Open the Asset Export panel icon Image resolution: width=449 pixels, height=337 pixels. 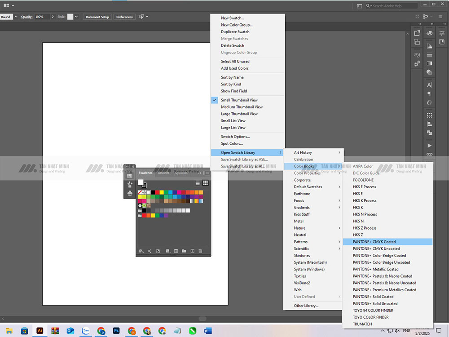point(417,33)
